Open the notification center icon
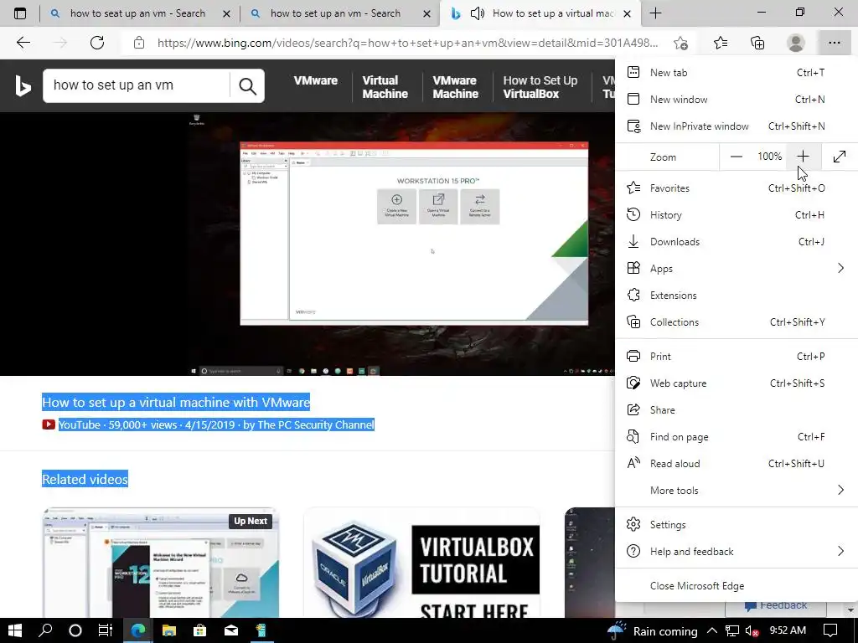 pyautogui.click(x=830, y=630)
